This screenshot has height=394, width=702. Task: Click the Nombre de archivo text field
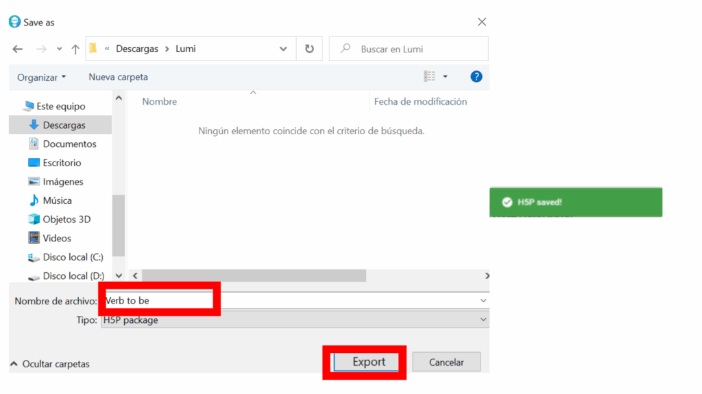(295, 300)
